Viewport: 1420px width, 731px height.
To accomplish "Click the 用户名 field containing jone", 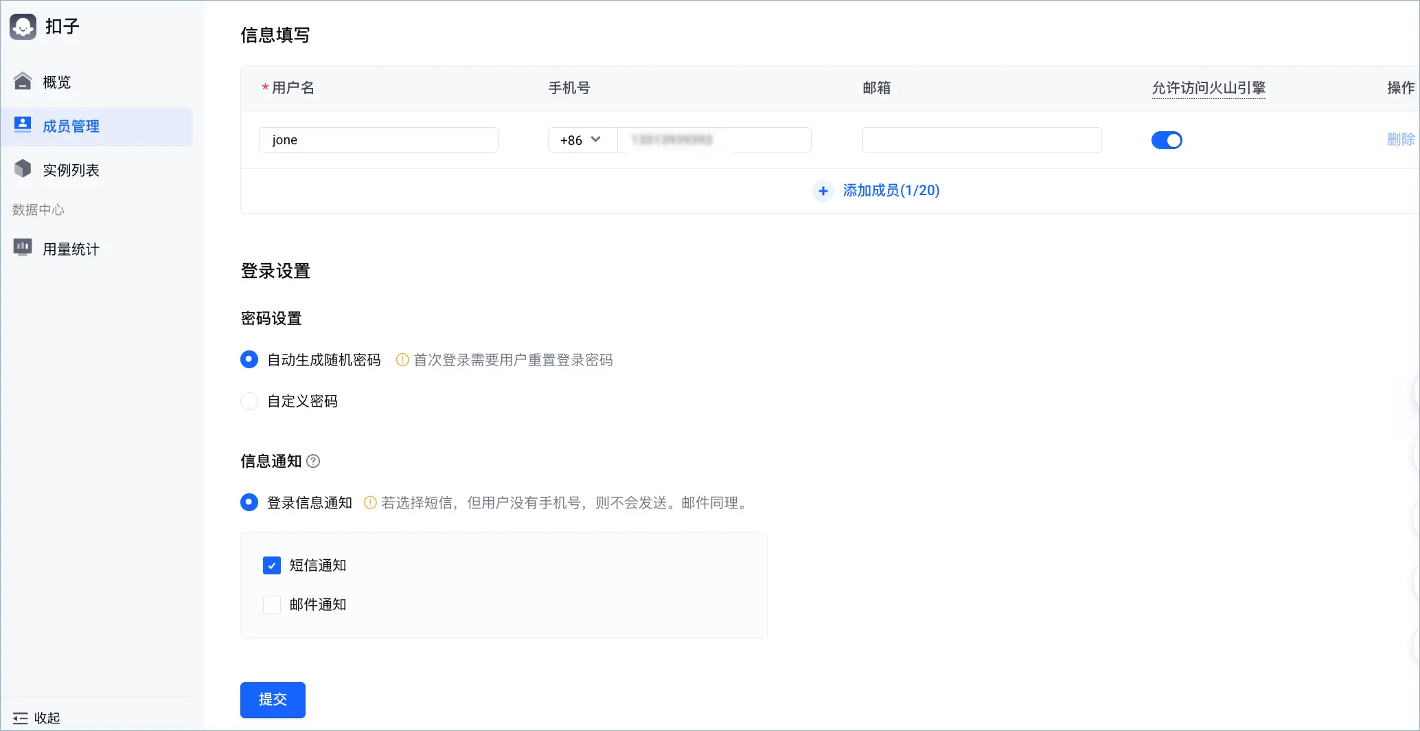I will click(378, 140).
